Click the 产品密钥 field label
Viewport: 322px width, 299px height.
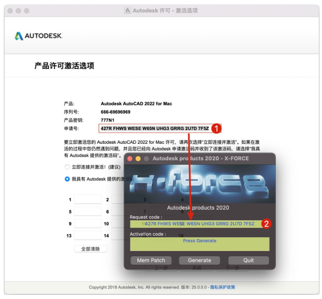coord(74,120)
